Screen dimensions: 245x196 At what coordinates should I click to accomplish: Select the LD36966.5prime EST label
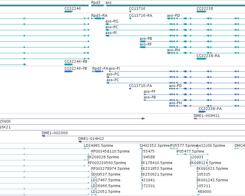point(106,186)
